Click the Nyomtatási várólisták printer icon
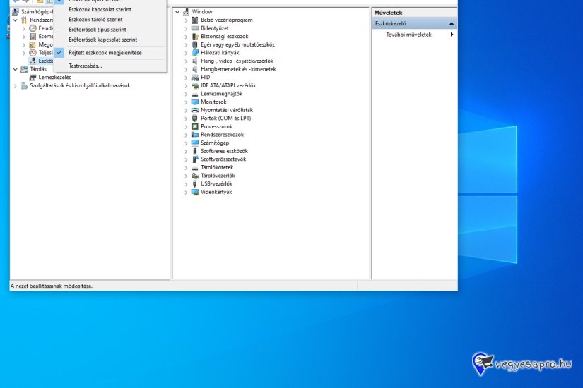 [x=195, y=110]
